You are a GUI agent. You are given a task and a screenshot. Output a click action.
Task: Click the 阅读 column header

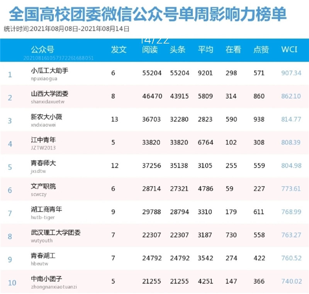(150, 49)
